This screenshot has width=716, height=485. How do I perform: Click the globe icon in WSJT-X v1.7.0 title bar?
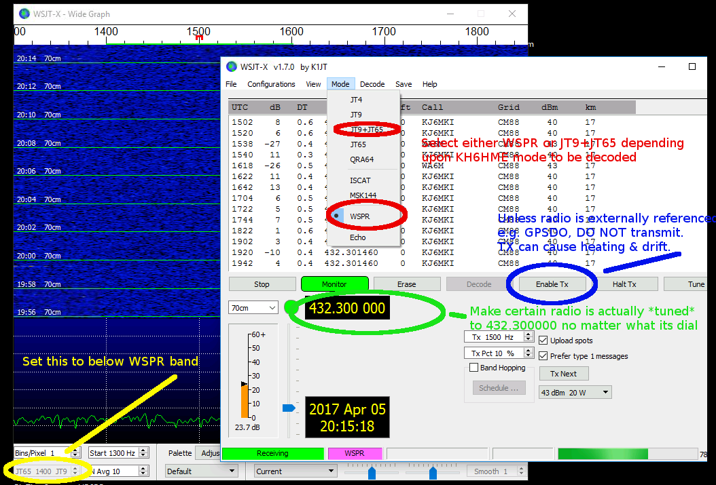click(x=232, y=66)
